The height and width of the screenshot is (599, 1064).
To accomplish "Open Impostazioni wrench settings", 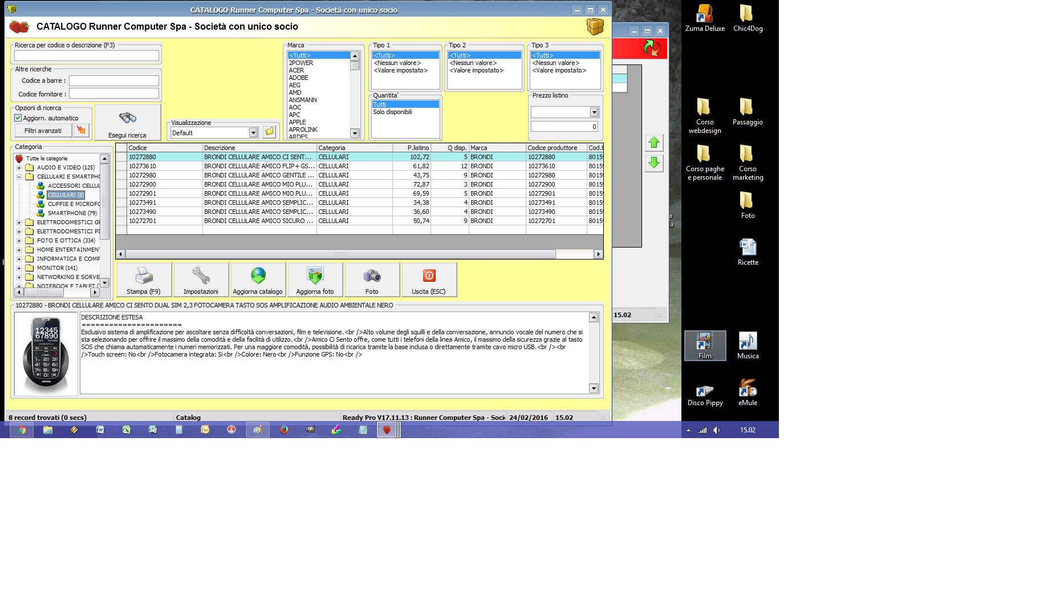I will (201, 280).
